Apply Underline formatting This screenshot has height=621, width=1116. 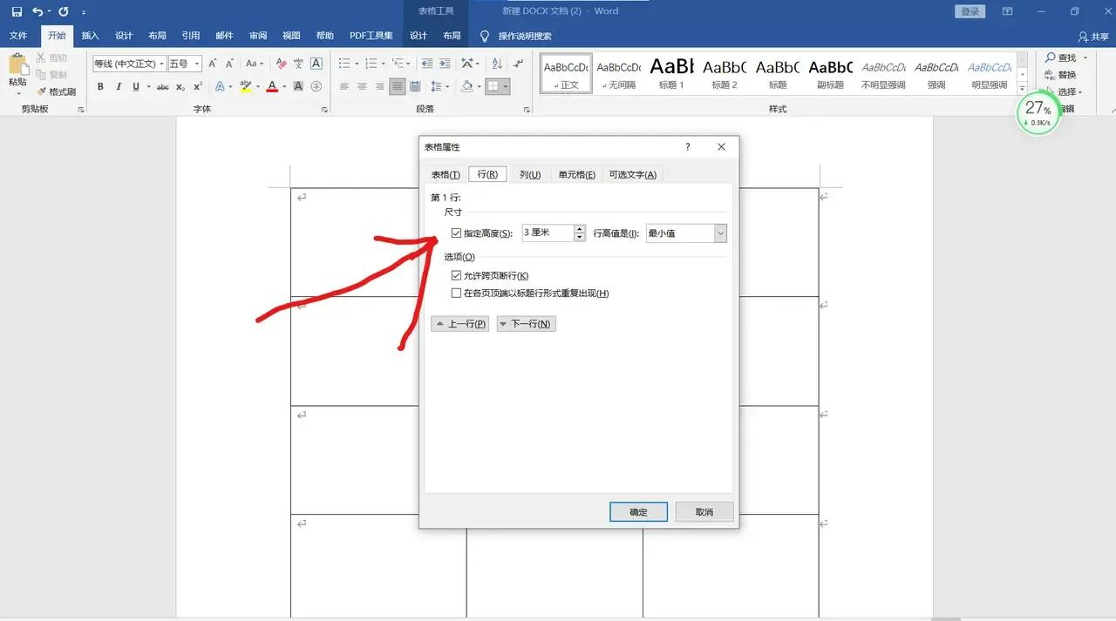136,86
